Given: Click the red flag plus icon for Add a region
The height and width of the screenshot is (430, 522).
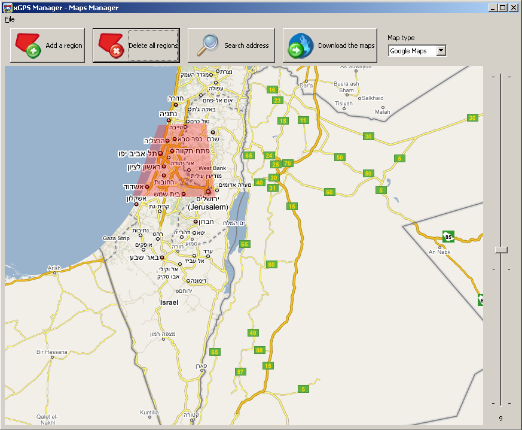Looking at the screenshot, I should tap(28, 46).
